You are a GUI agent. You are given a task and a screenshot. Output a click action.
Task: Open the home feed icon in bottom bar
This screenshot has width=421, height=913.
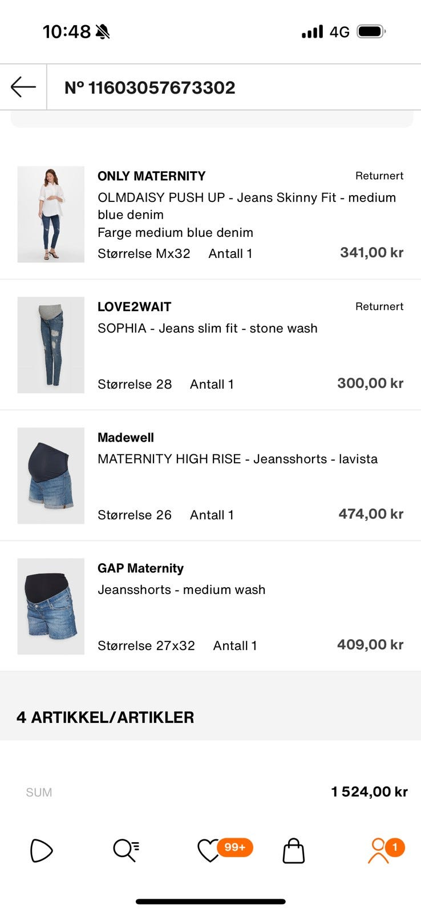(41, 851)
